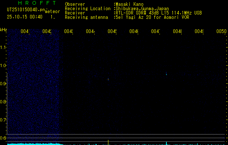Click the 0046 time axis label

134,31
